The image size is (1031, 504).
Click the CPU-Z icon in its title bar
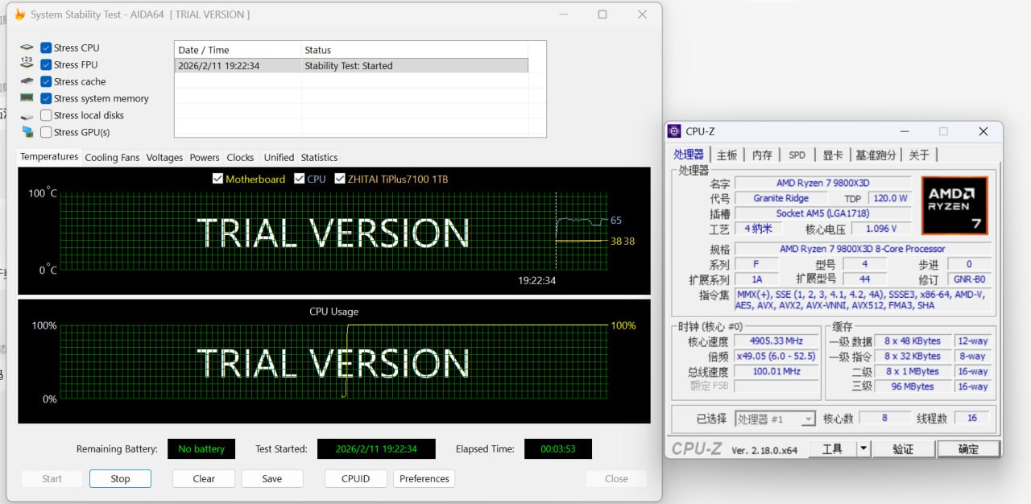coord(673,130)
